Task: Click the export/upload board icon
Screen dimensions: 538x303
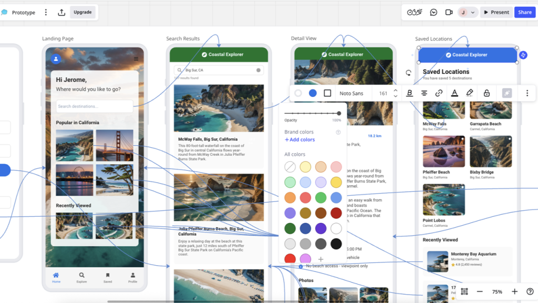Action: pyautogui.click(x=61, y=12)
